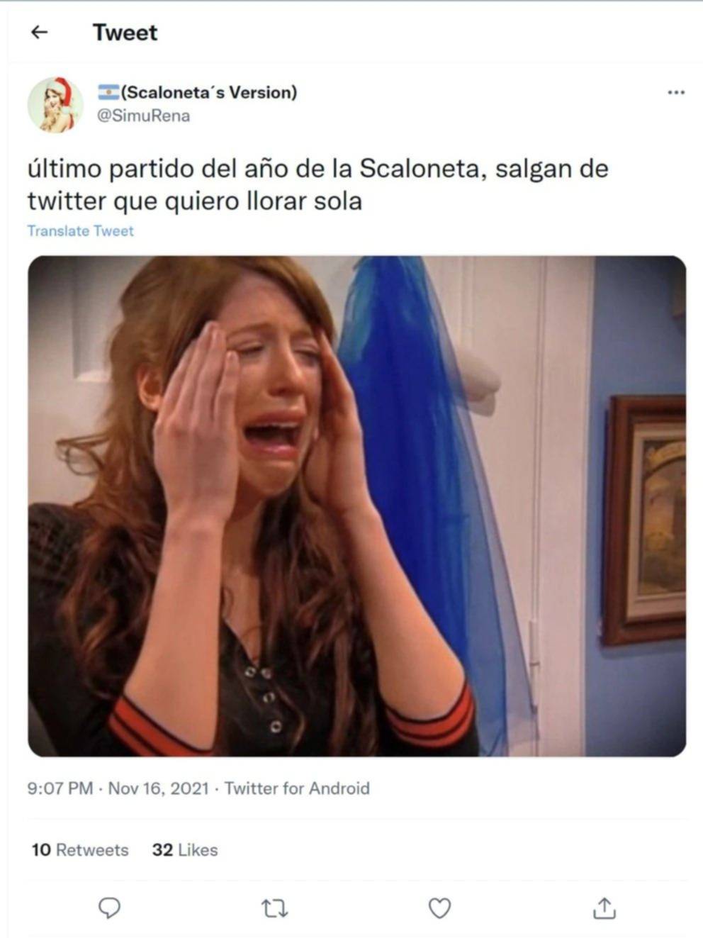This screenshot has width=703, height=938.
Task: Open the three-dot more options menu
Action: click(676, 92)
